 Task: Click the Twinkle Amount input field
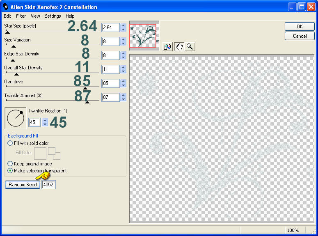tap(110, 97)
